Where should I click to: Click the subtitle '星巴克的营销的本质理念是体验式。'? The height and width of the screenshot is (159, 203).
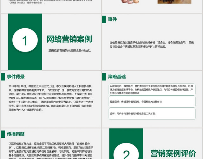[x=70, y=51]
